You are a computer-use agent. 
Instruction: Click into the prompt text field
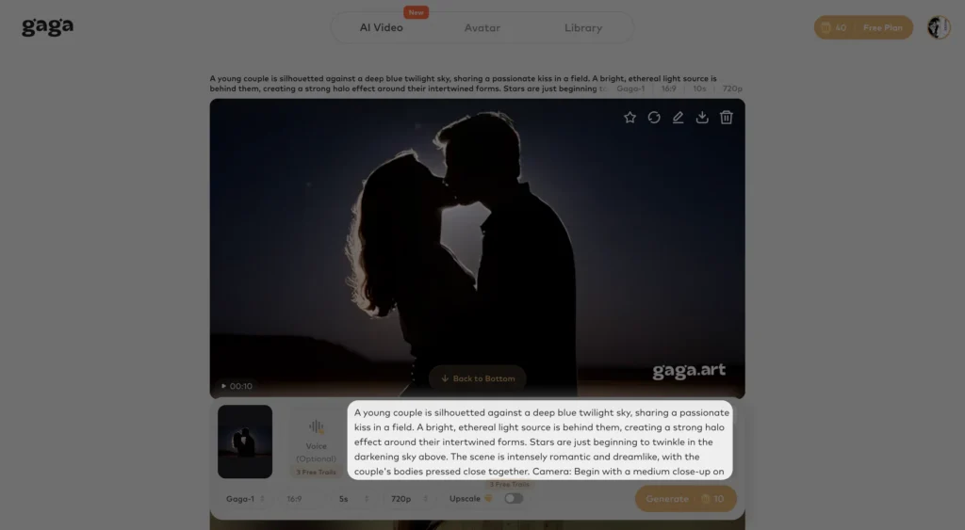(540, 441)
